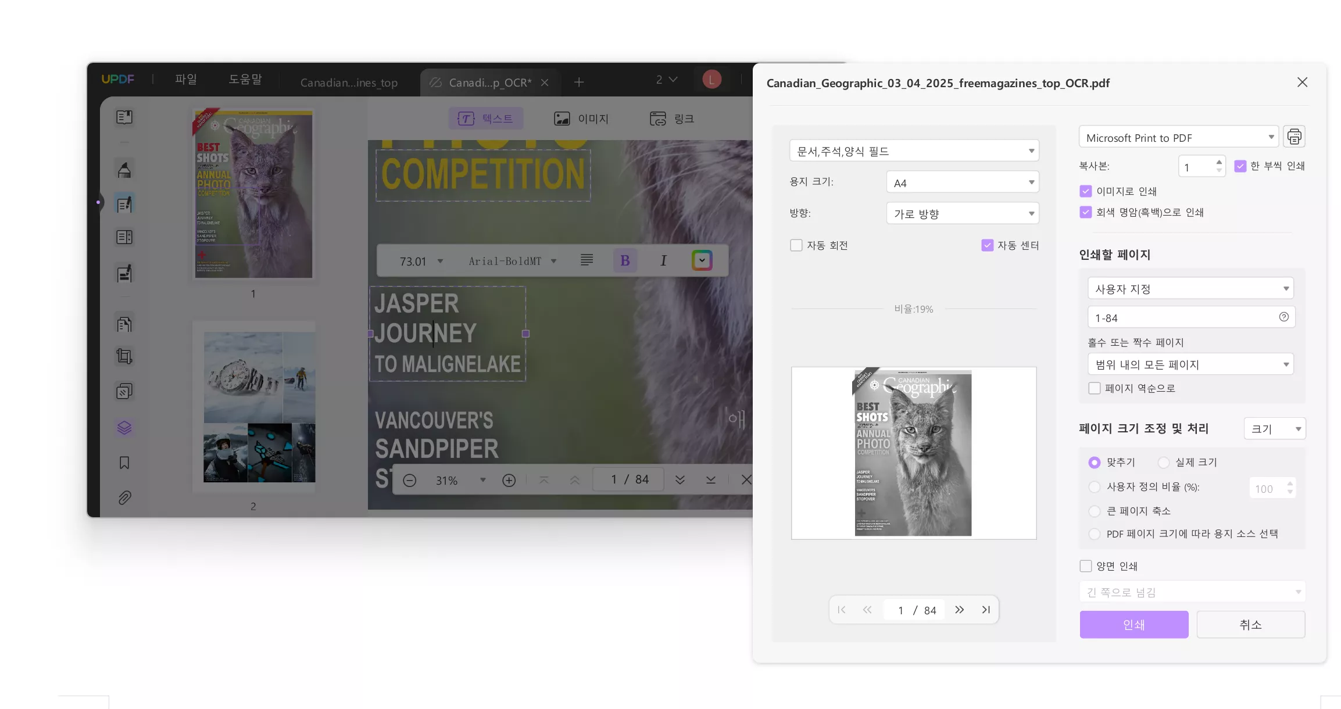This screenshot has height=709, width=1341.
Task: Open the batch tool icon in sidebar
Action: [124, 391]
